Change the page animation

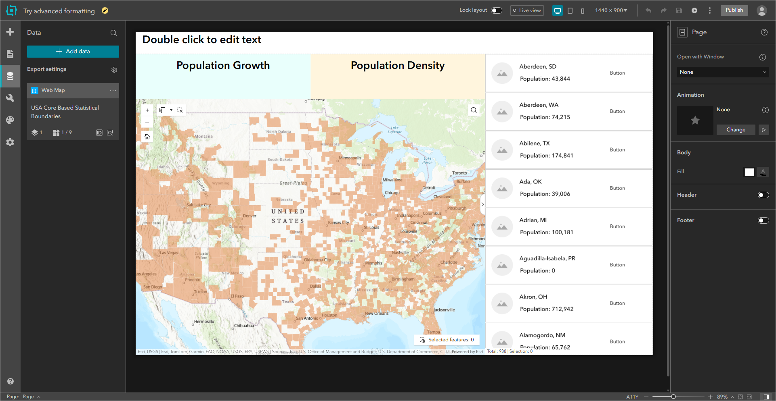pos(736,130)
